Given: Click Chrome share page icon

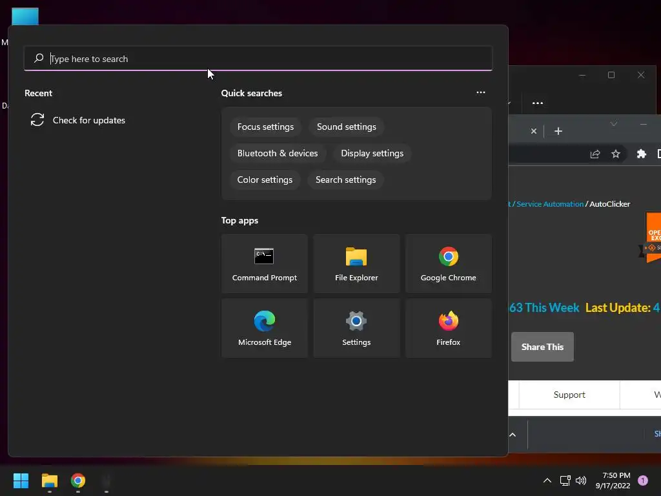Looking at the screenshot, I should (x=595, y=154).
